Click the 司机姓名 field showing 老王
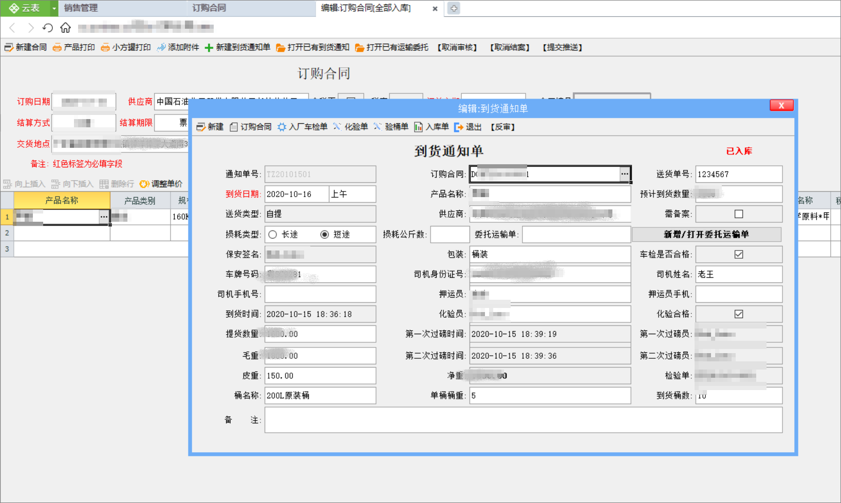 739,274
